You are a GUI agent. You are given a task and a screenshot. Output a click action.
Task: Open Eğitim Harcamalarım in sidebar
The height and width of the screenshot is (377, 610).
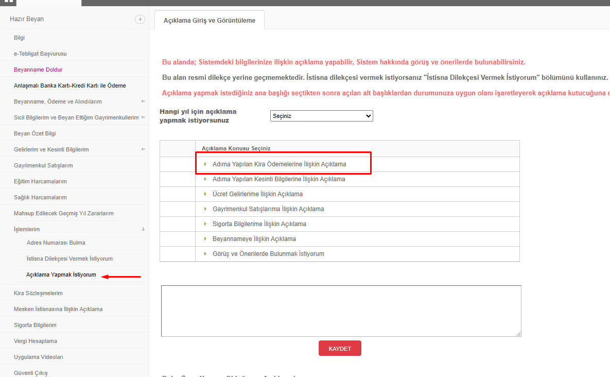tap(40, 181)
